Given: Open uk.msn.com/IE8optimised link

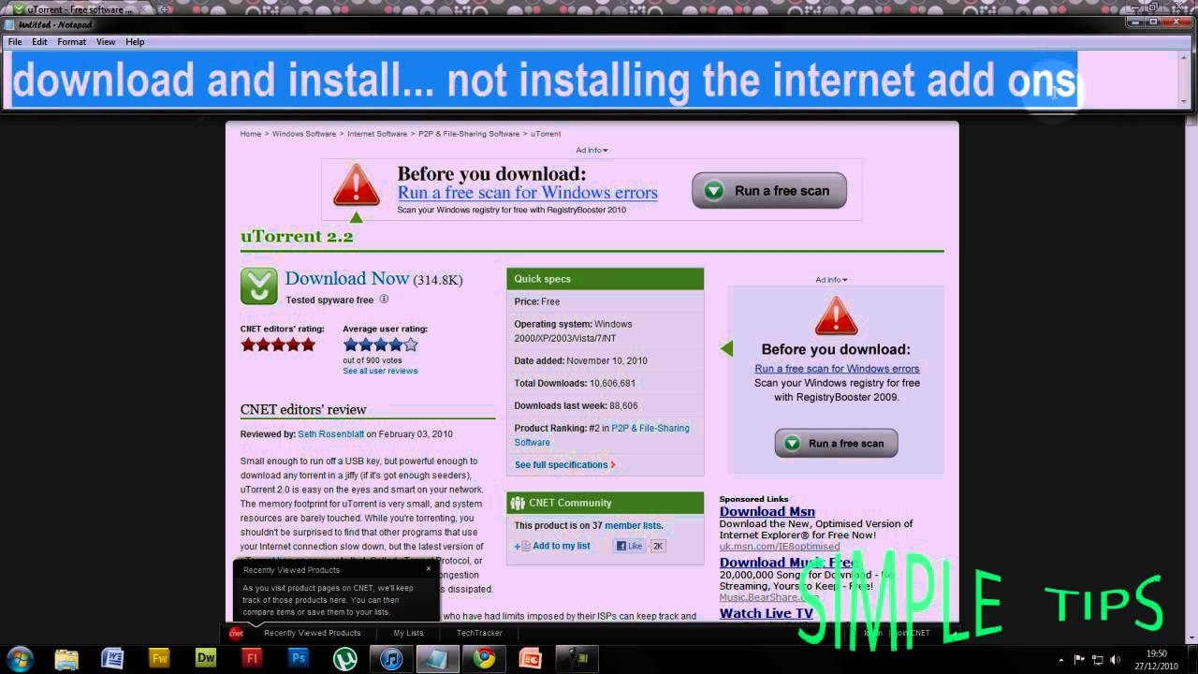Looking at the screenshot, I should tap(779, 546).
